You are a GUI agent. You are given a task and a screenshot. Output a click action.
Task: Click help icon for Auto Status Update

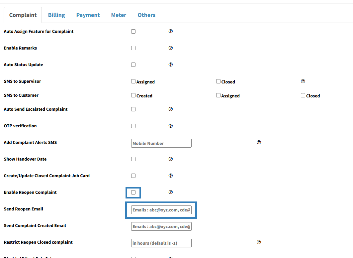[x=171, y=64]
